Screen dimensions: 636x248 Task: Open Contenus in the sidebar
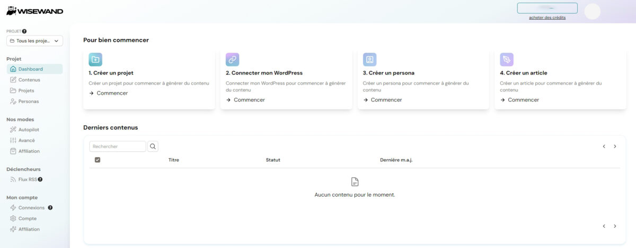tap(29, 80)
